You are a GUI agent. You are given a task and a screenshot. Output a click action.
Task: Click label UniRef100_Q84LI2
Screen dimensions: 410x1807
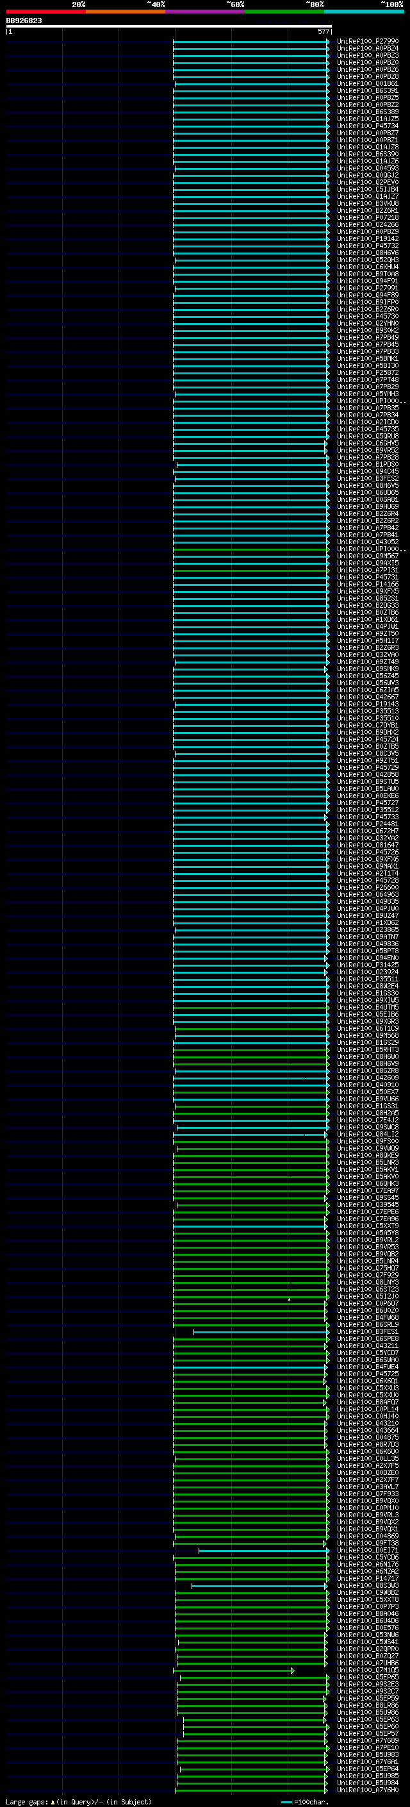367,1135
